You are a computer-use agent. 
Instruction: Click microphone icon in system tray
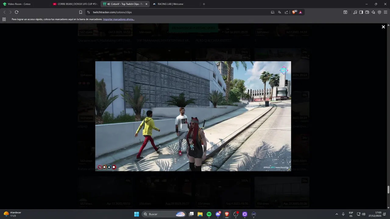pyautogui.click(x=343, y=214)
